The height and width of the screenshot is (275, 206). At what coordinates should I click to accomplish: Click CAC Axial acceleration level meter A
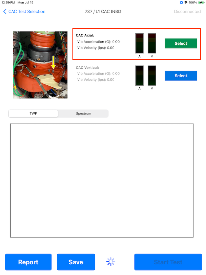pyautogui.click(x=139, y=43)
